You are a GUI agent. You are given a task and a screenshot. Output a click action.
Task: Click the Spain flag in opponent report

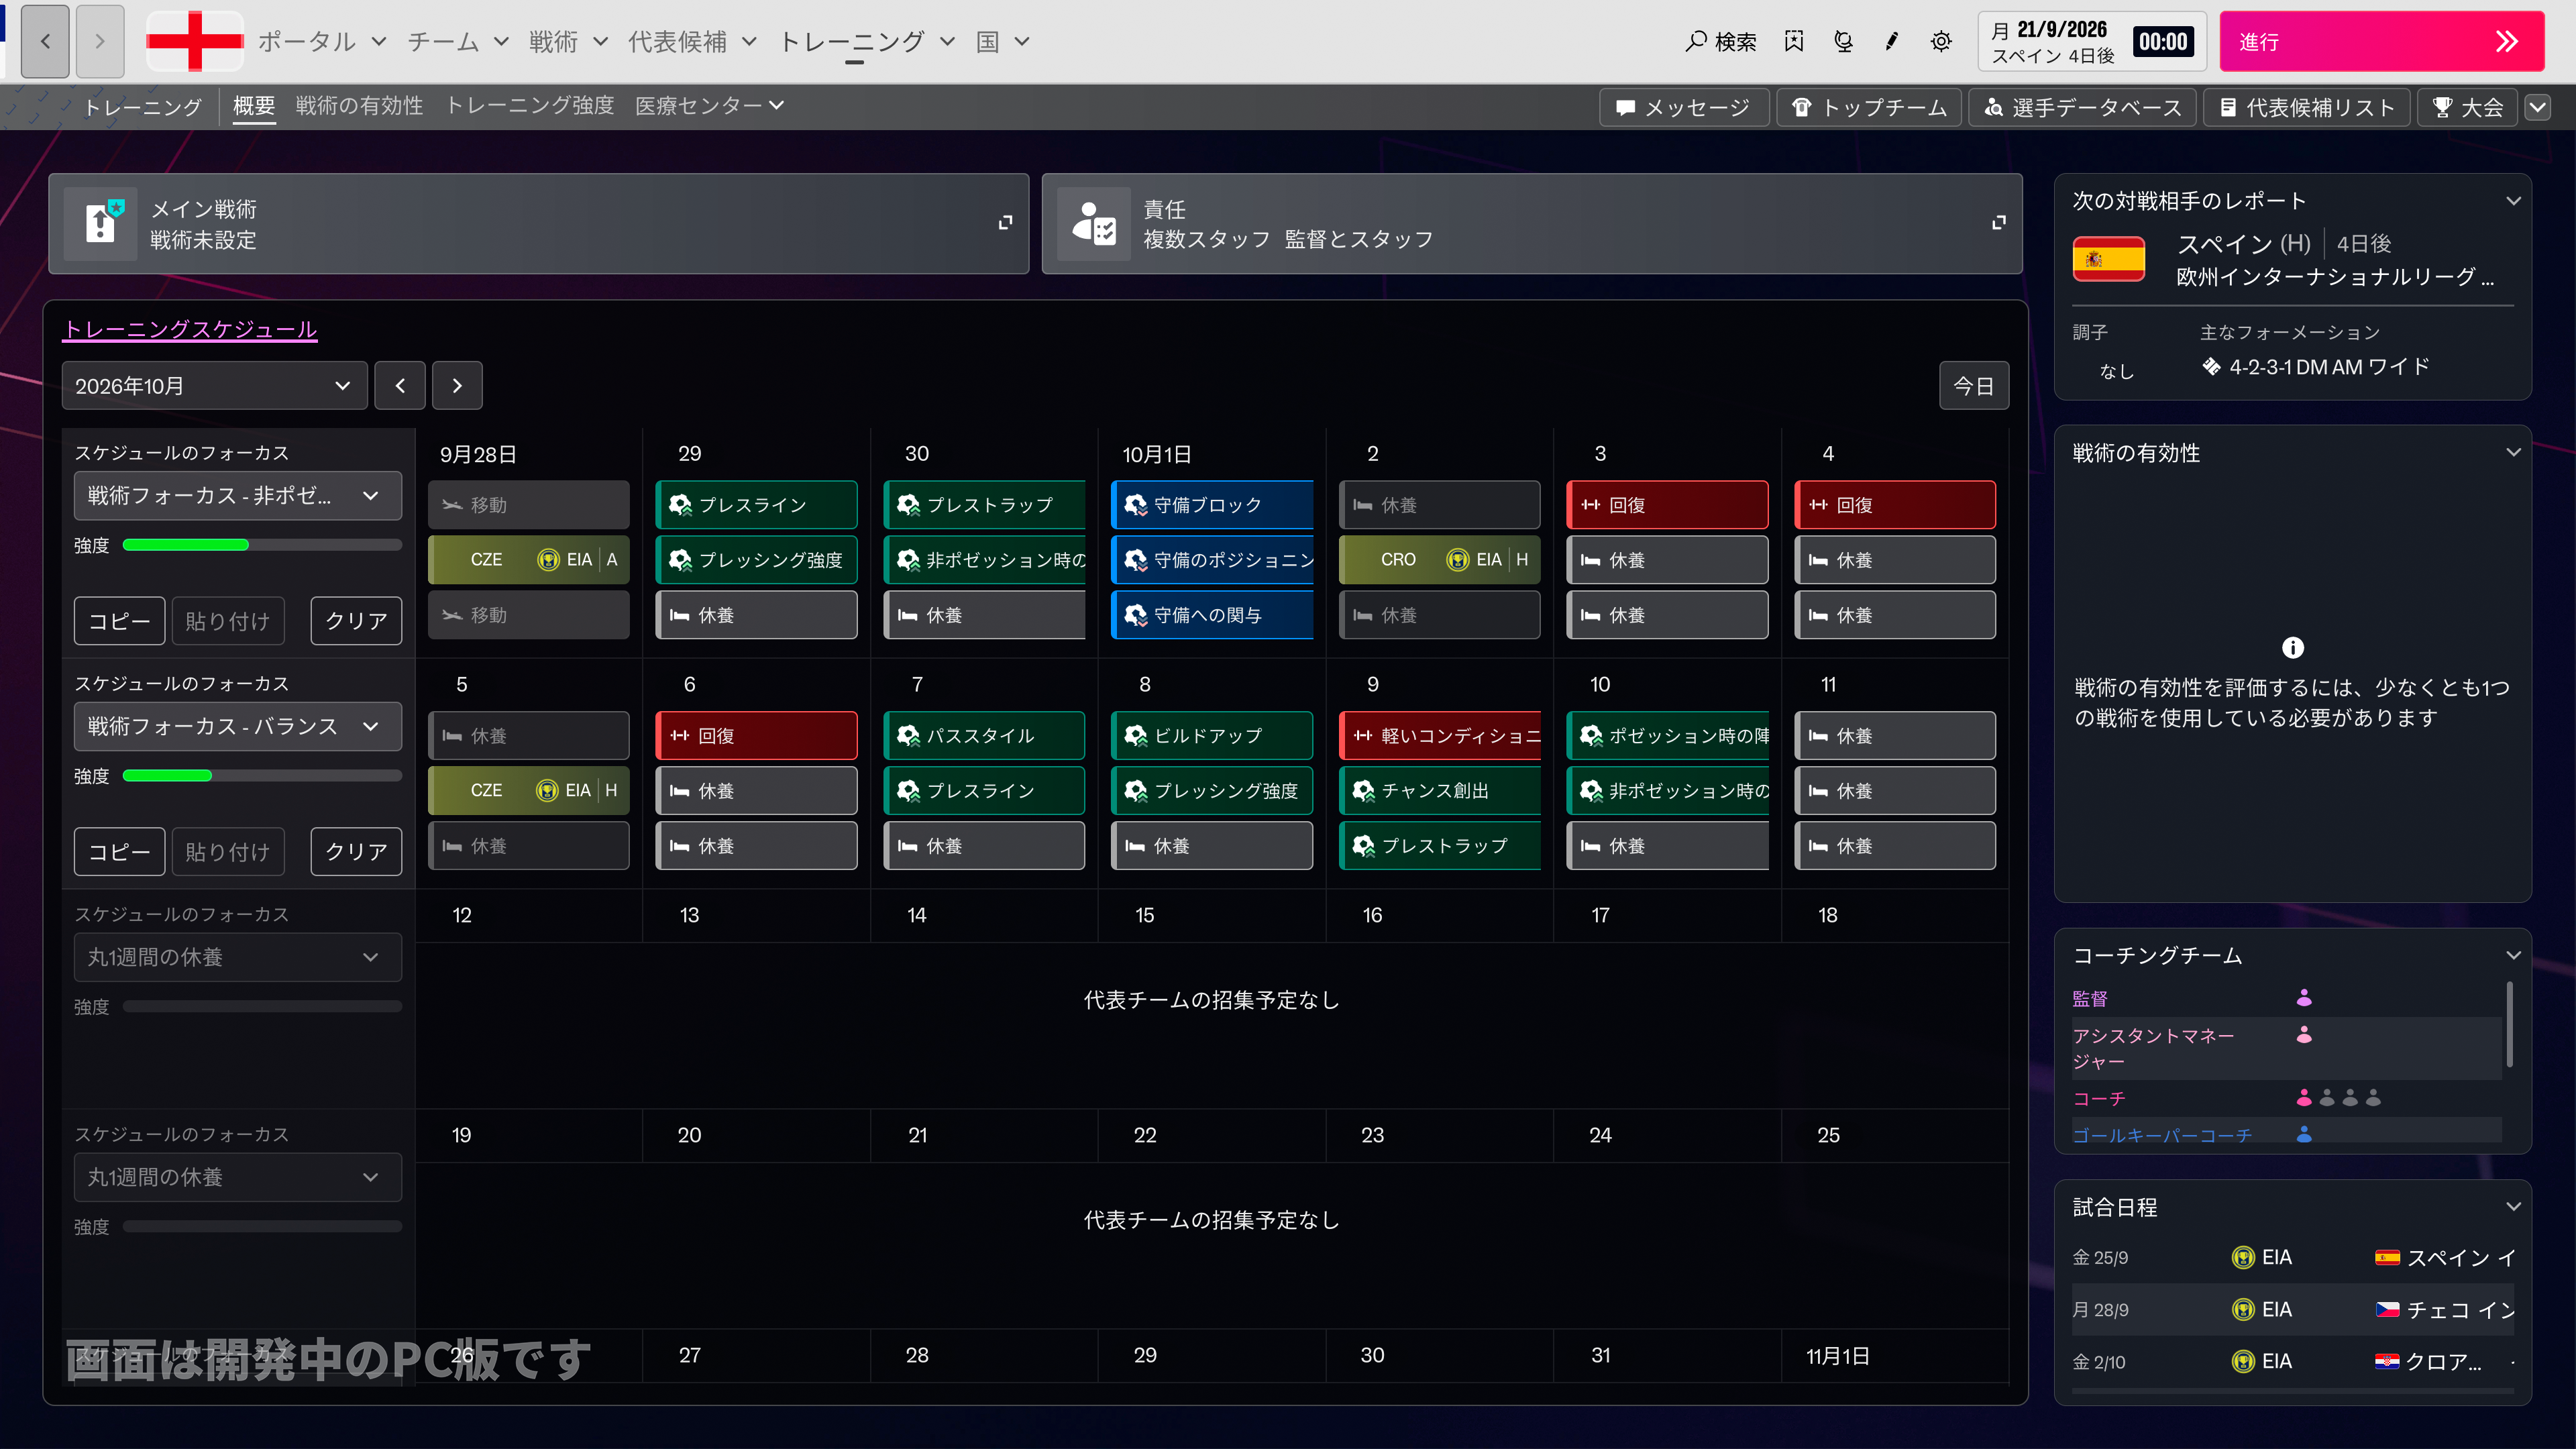click(2109, 260)
